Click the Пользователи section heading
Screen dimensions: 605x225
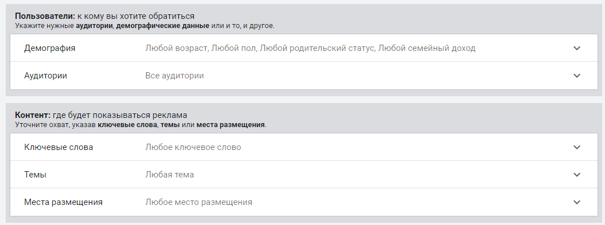point(104,16)
